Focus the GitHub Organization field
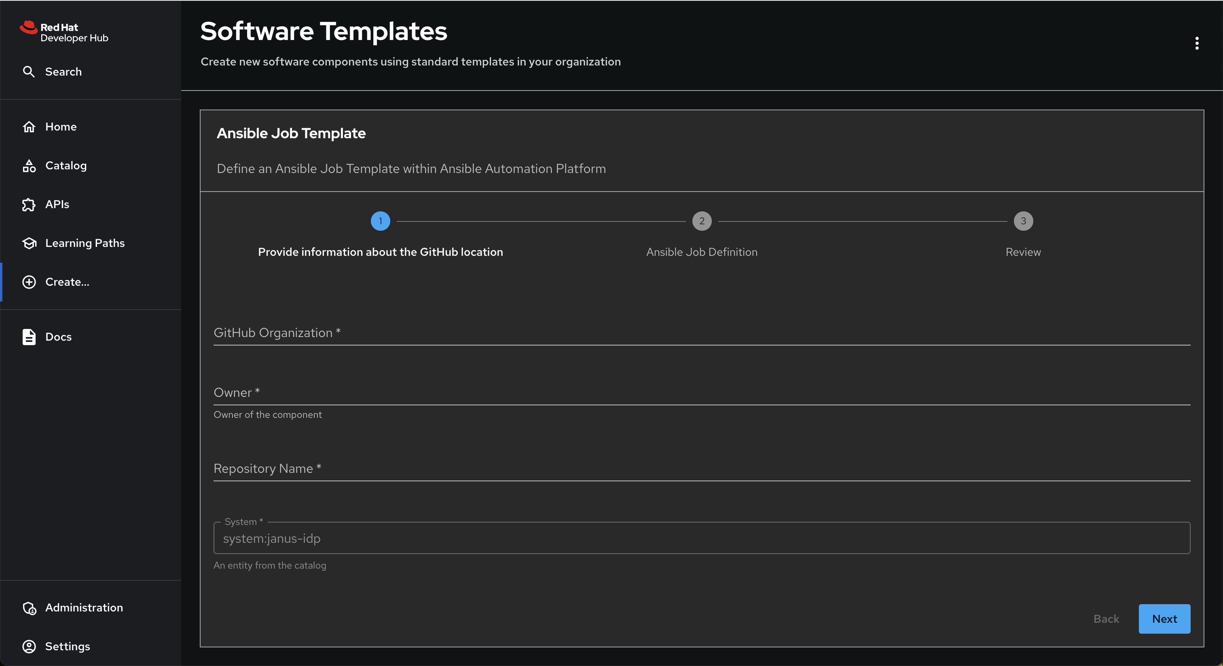This screenshot has width=1223, height=666. pyautogui.click(x=702, y=333)
